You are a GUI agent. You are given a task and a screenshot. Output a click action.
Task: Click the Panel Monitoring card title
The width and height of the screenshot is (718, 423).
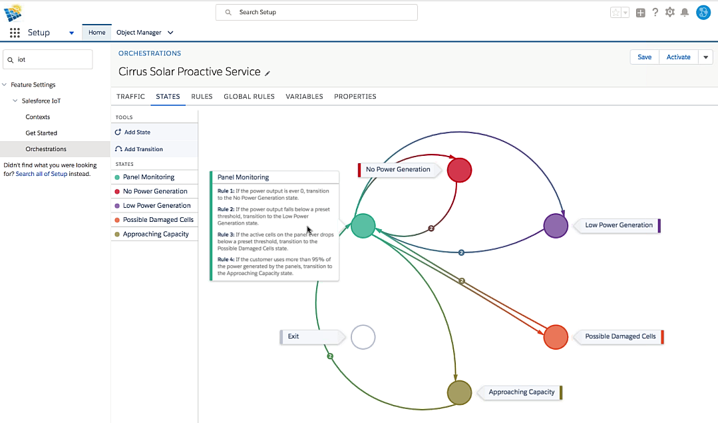pos(243,177)
